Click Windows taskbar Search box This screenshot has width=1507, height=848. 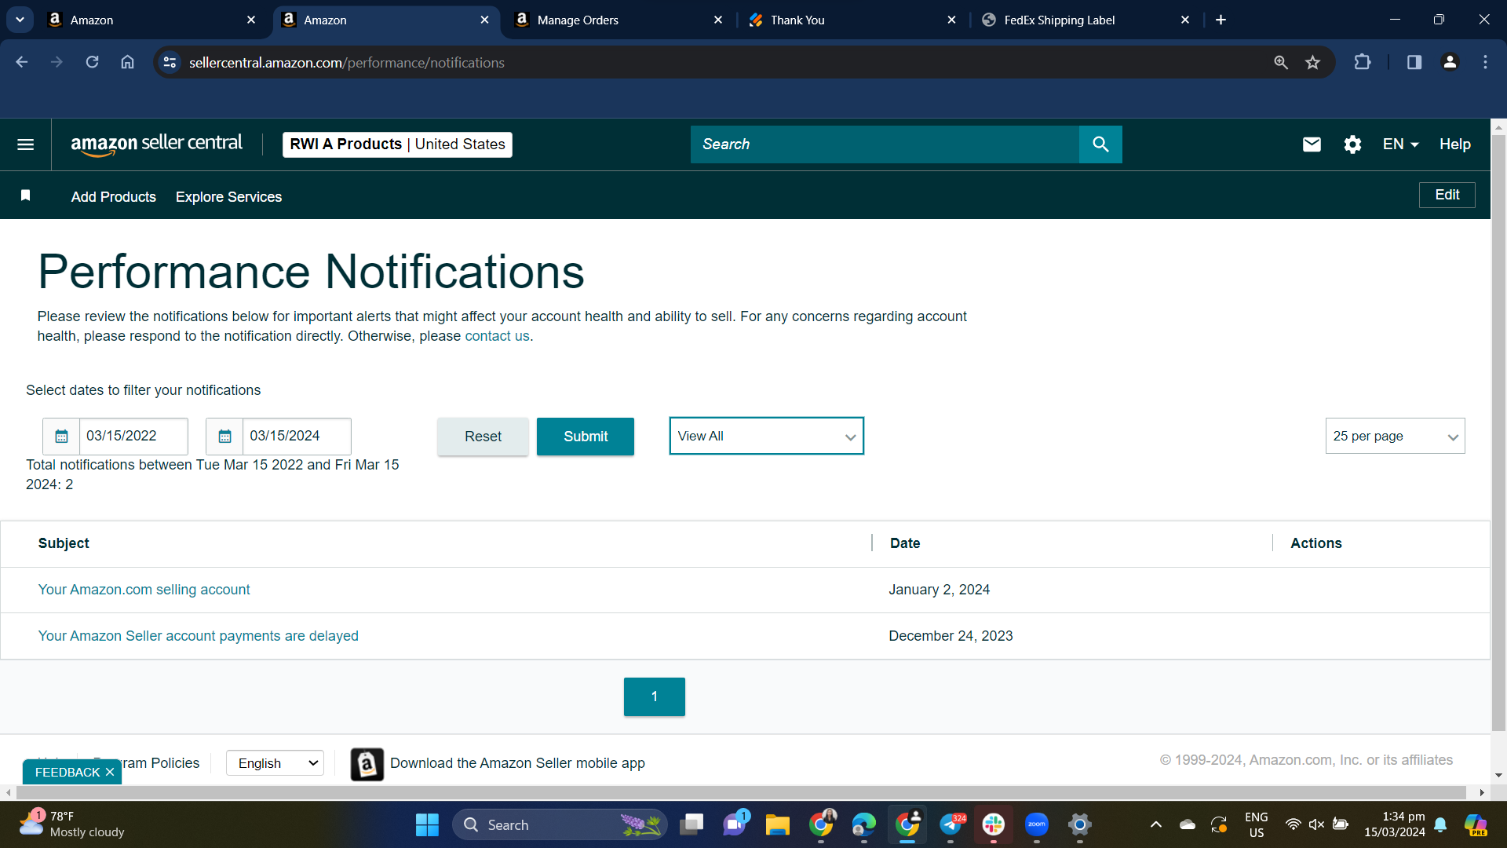coord(560,824)
